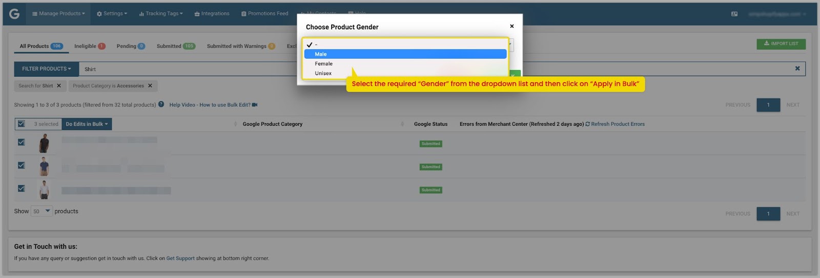Click '3 selected' label in table header
Viewport: 820px width, 278px height.
(46, 124)
